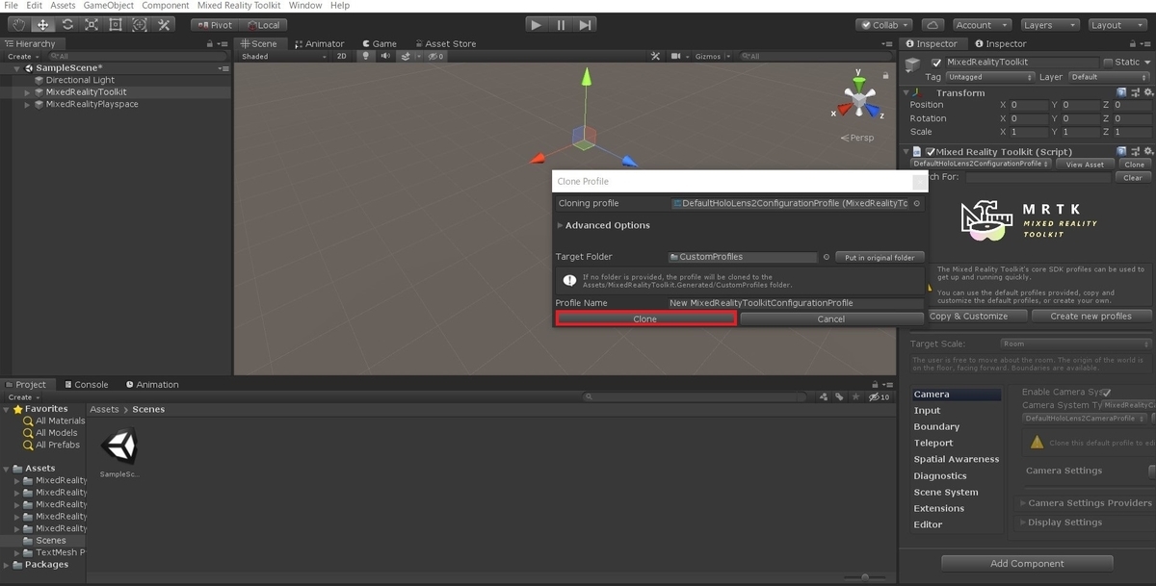
Task: Select the Scale tool in the toolbar
Action: pos(91,24)
